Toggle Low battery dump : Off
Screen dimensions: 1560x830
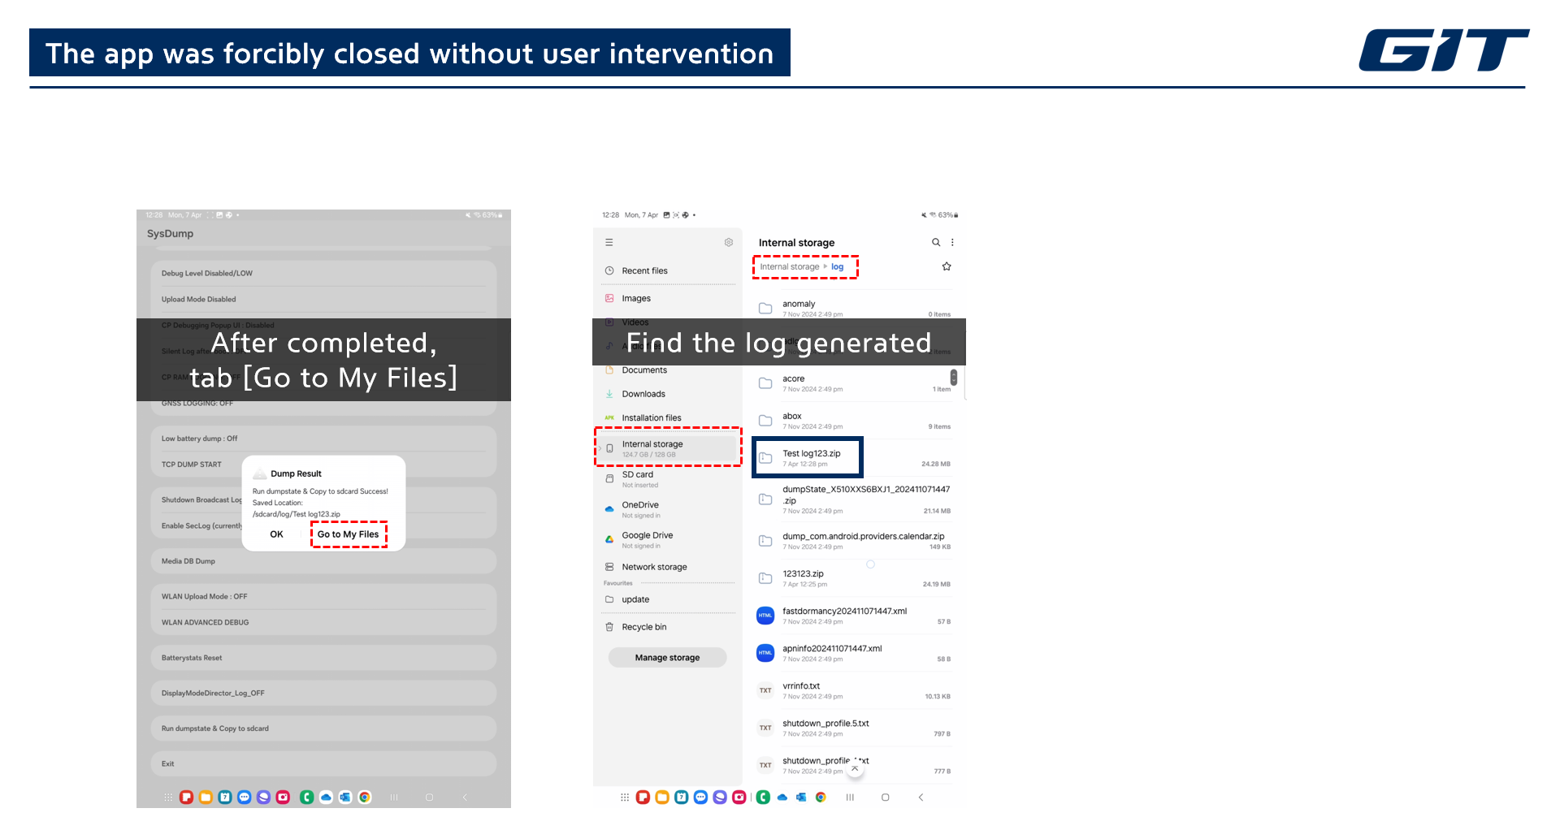click(323, 439)
